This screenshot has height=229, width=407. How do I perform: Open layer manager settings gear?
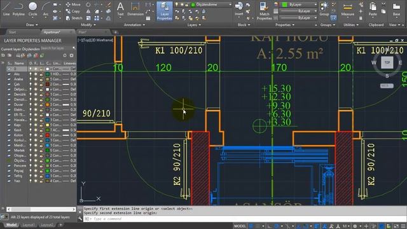(72, 55)
